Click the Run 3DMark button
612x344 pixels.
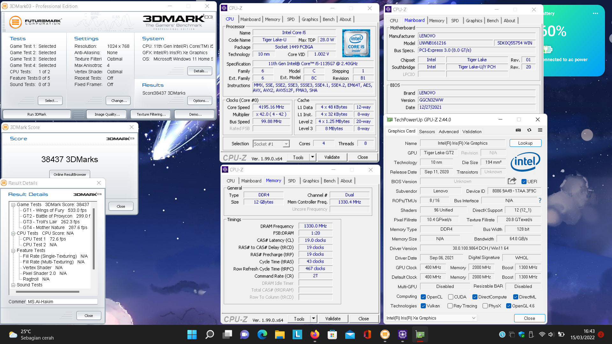pyautogui.click(x=37, y=114)
